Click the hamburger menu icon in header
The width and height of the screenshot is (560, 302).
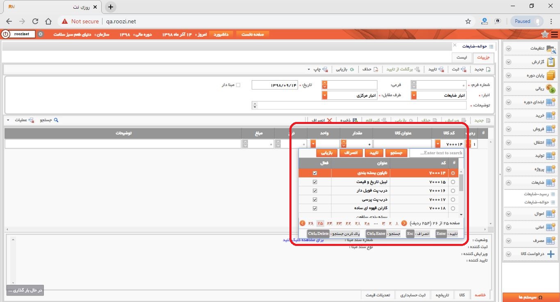coord(554,34)
